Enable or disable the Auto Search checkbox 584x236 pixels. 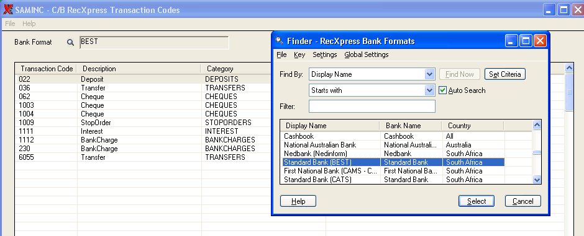click(x=442, y=90)
